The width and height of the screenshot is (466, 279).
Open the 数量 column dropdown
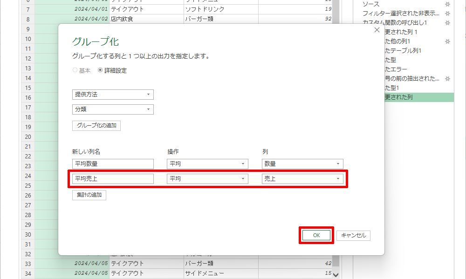(302, 164)
